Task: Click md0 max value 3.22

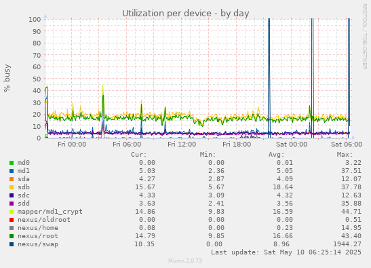Action: tap(353, 163)
